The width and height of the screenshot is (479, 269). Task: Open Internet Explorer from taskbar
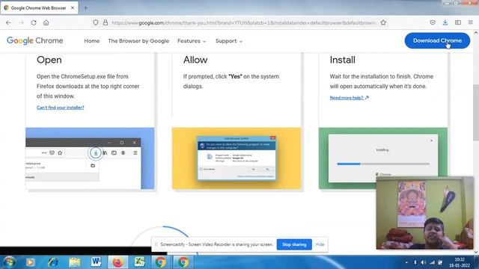point(52,262)
